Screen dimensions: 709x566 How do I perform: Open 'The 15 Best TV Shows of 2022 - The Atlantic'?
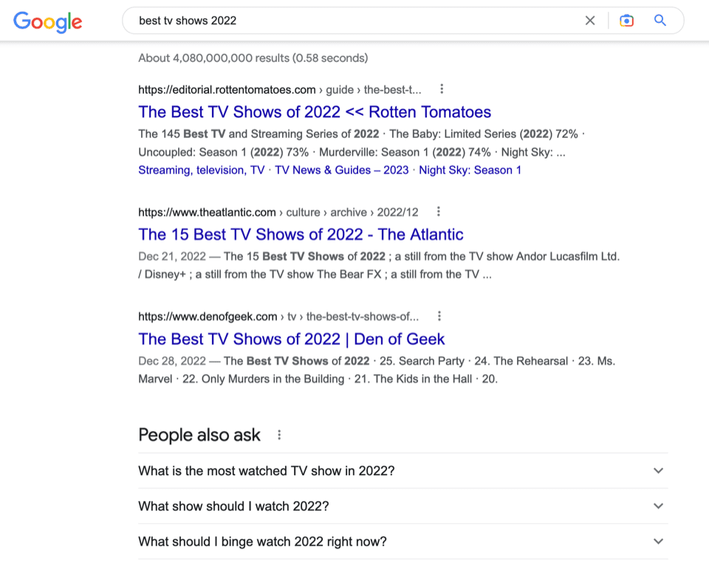click(300, 234)
